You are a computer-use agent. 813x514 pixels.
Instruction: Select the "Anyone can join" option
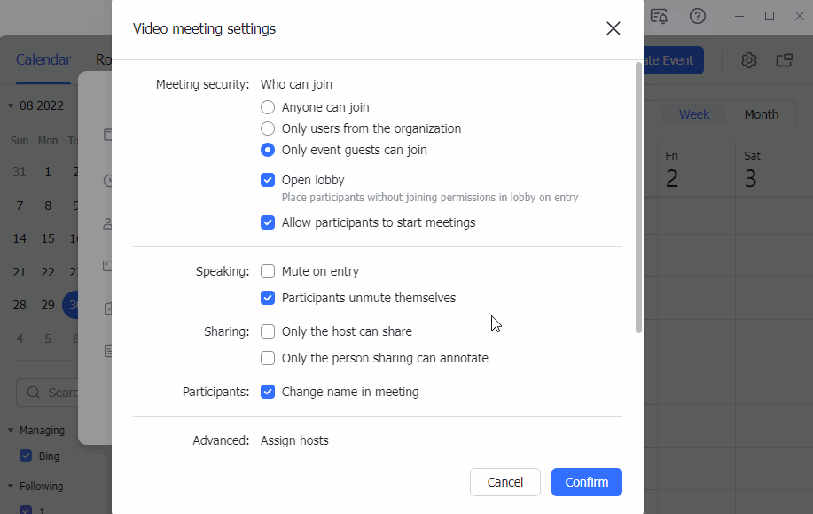(x=268, y=107)
